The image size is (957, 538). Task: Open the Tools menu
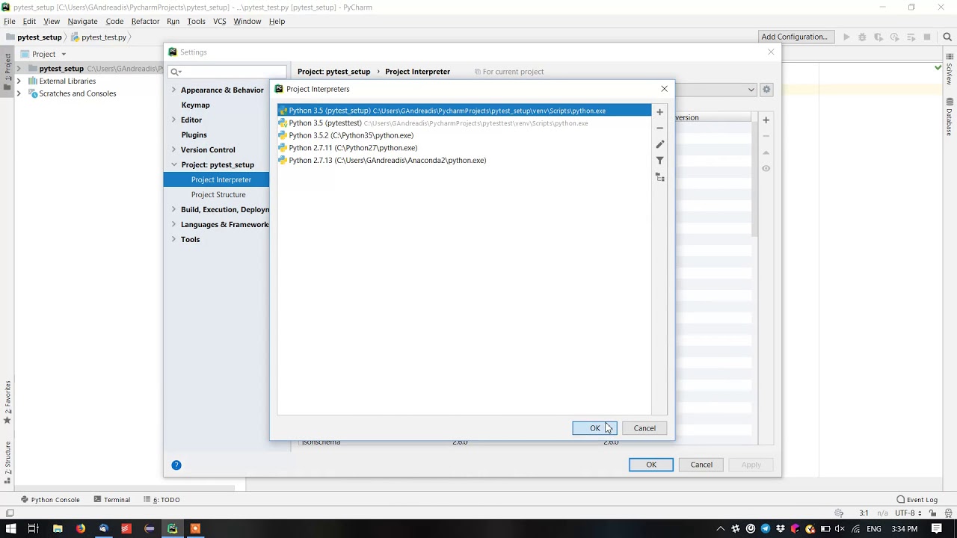coord(196,21)
